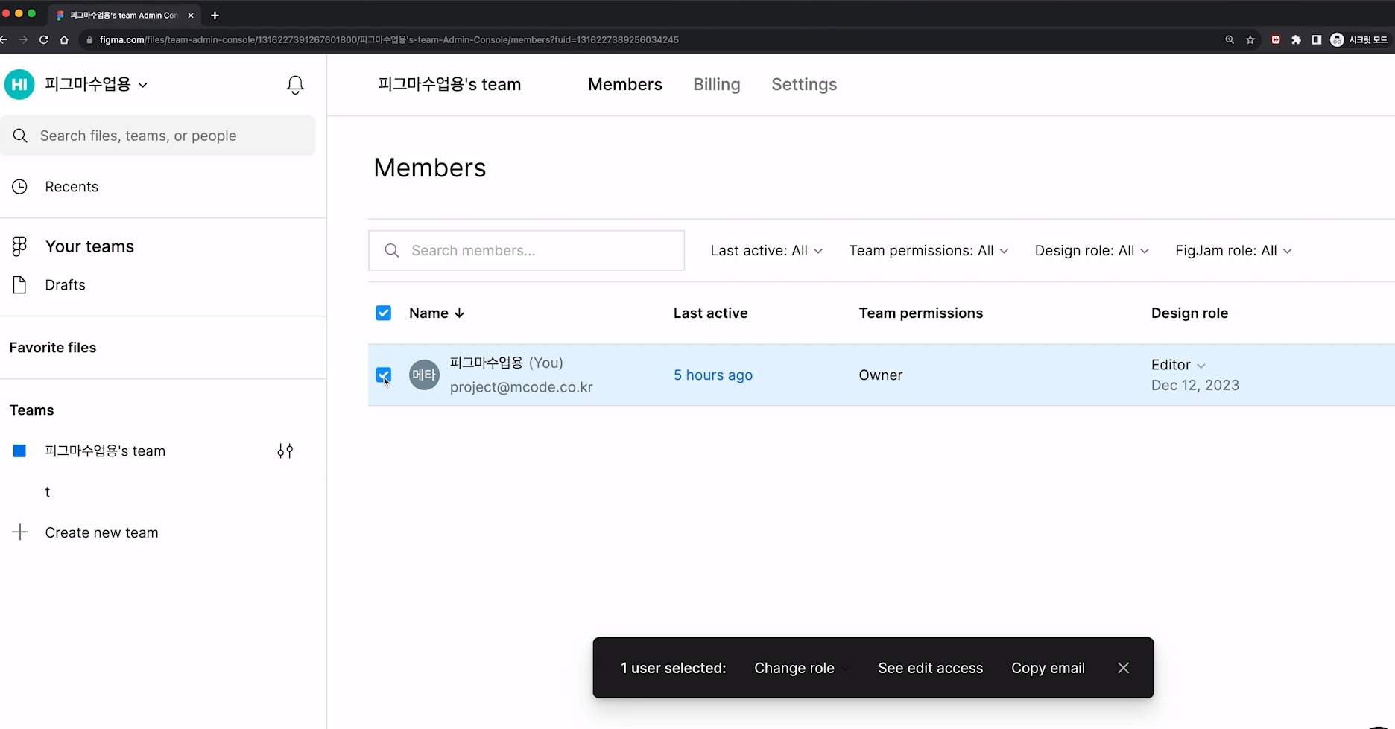Screen dimensions: 1395x729
Task: Sort by Last active column header
Action: [x=710, y=313]
